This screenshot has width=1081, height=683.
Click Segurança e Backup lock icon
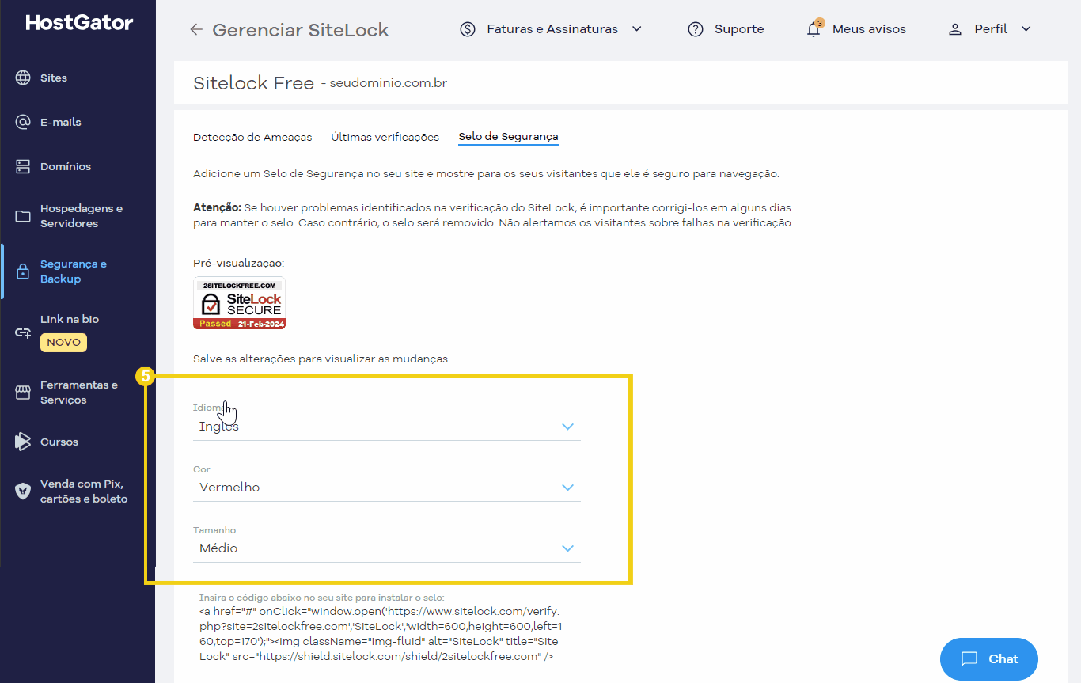pos(23,271)
